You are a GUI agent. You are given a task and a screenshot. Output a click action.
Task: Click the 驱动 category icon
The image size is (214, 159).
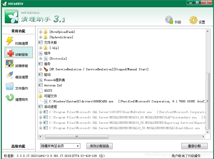[41, 75]
